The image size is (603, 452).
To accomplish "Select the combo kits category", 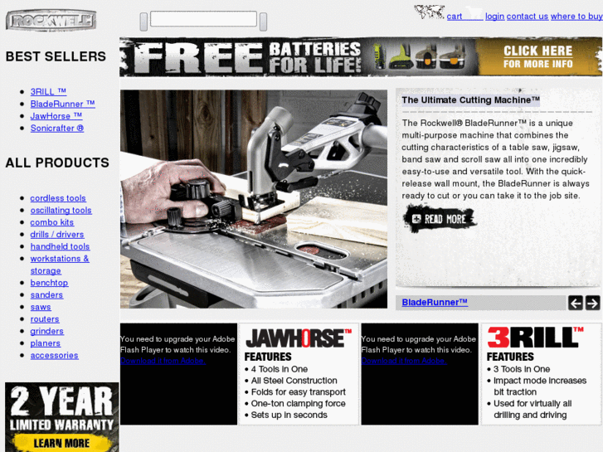I will click(52, 222).
